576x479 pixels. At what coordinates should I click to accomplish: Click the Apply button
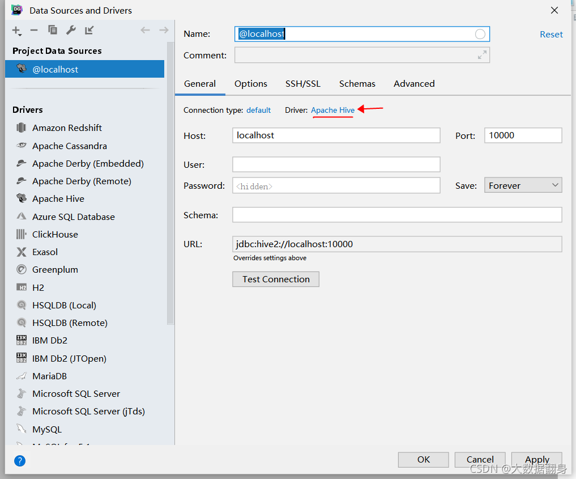pos(537,460)
